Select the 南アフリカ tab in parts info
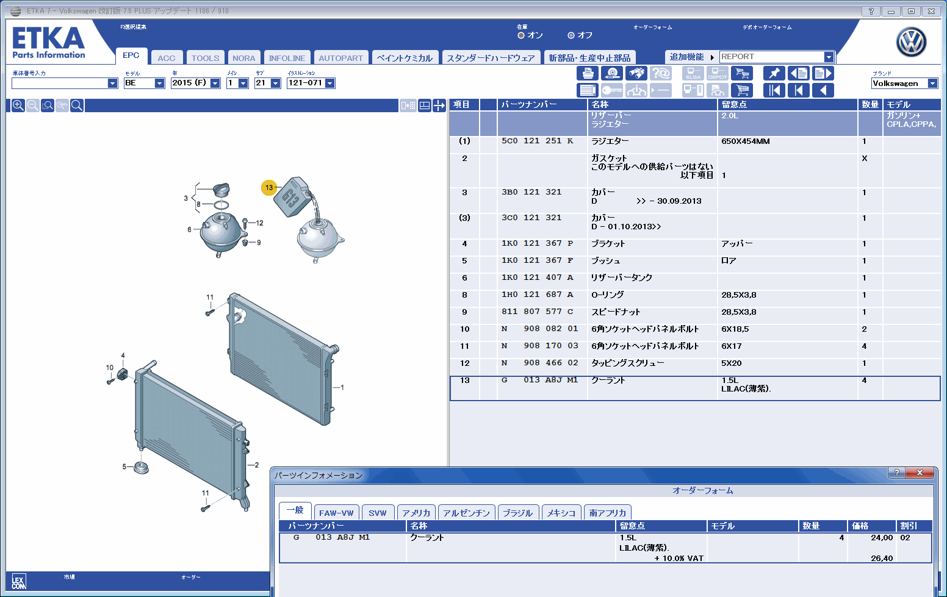Image resolution: width=947 pixels, height=597 pixels. [x=608, y=513]
